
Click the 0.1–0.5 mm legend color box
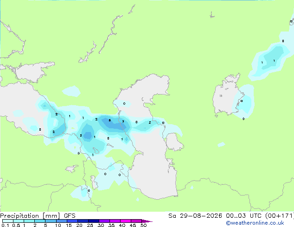point(8,221)
